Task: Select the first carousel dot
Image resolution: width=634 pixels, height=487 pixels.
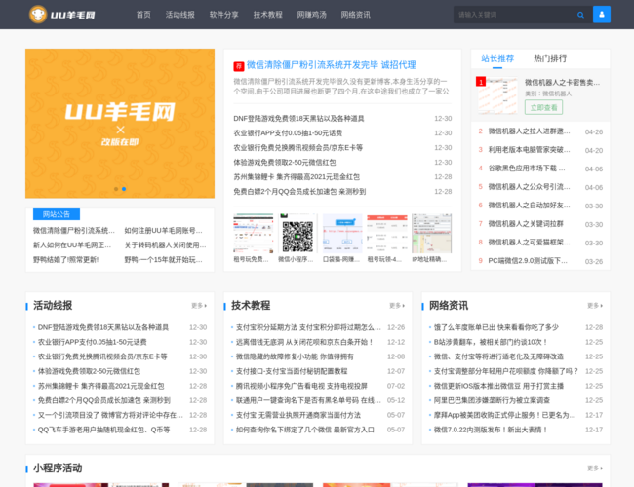Action: (116, 189)
